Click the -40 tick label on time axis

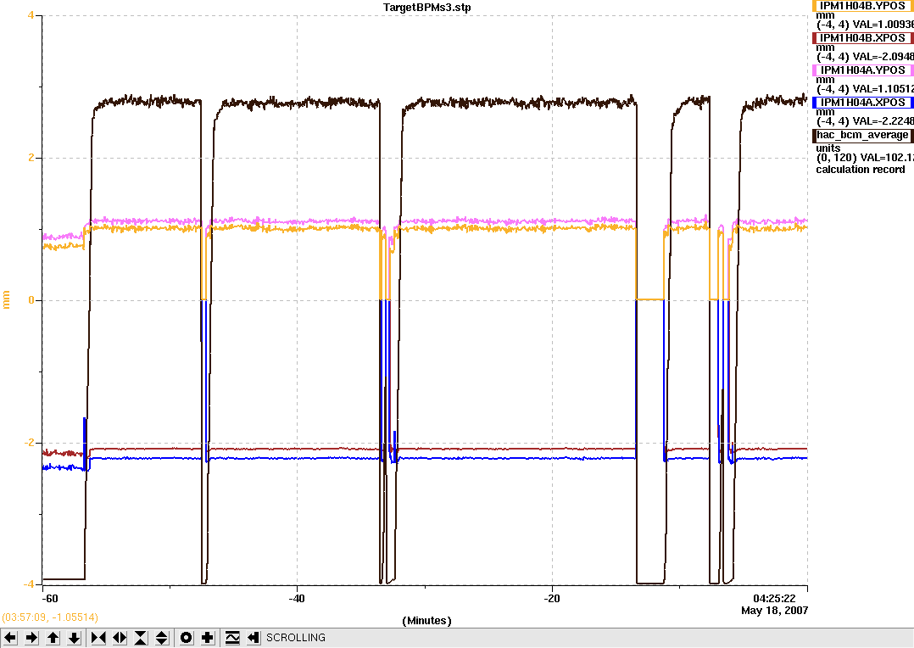(x=297, y=599)
